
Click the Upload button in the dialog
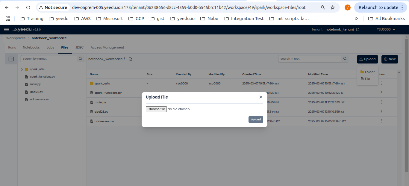pyautogui.click(x=256, y=120)
